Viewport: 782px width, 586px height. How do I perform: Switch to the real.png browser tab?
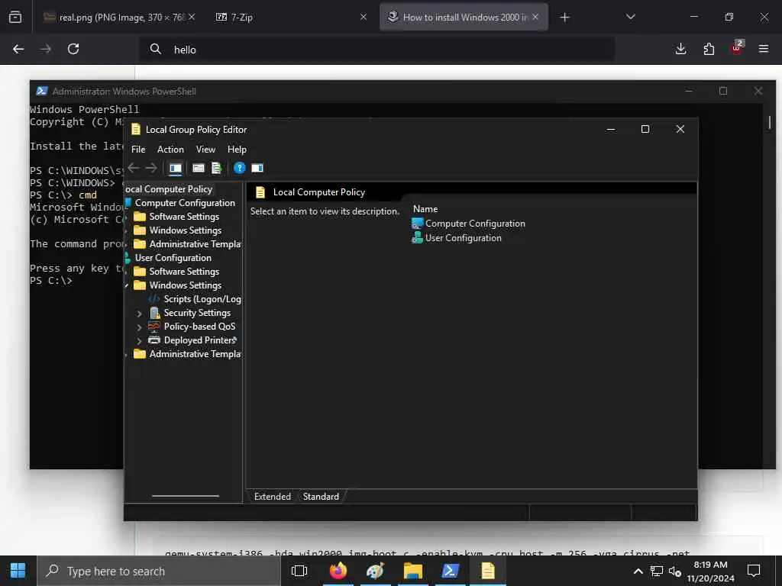click(121, 18)
